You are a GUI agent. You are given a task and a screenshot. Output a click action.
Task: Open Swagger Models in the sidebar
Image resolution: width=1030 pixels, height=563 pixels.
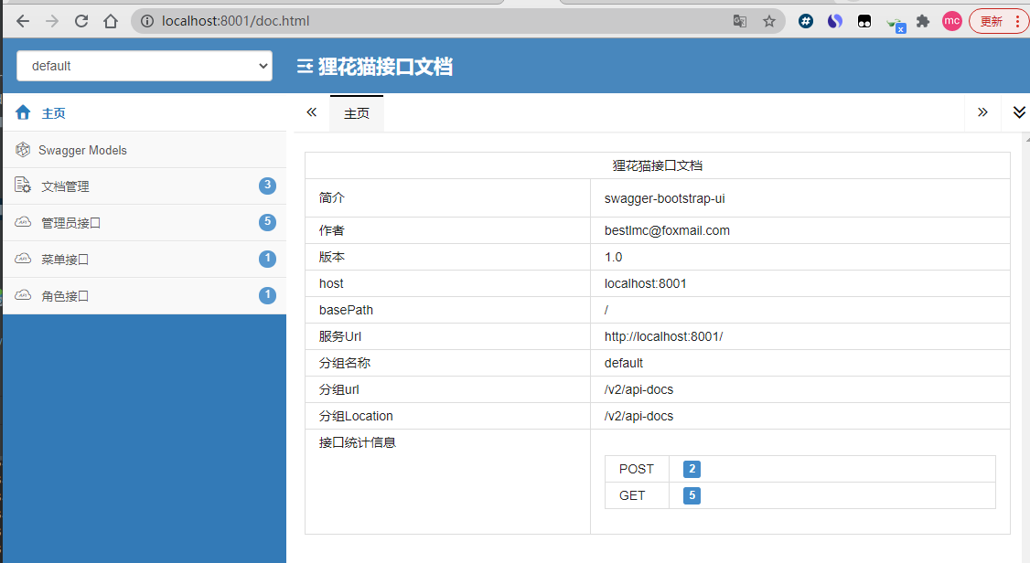(145, 150)
